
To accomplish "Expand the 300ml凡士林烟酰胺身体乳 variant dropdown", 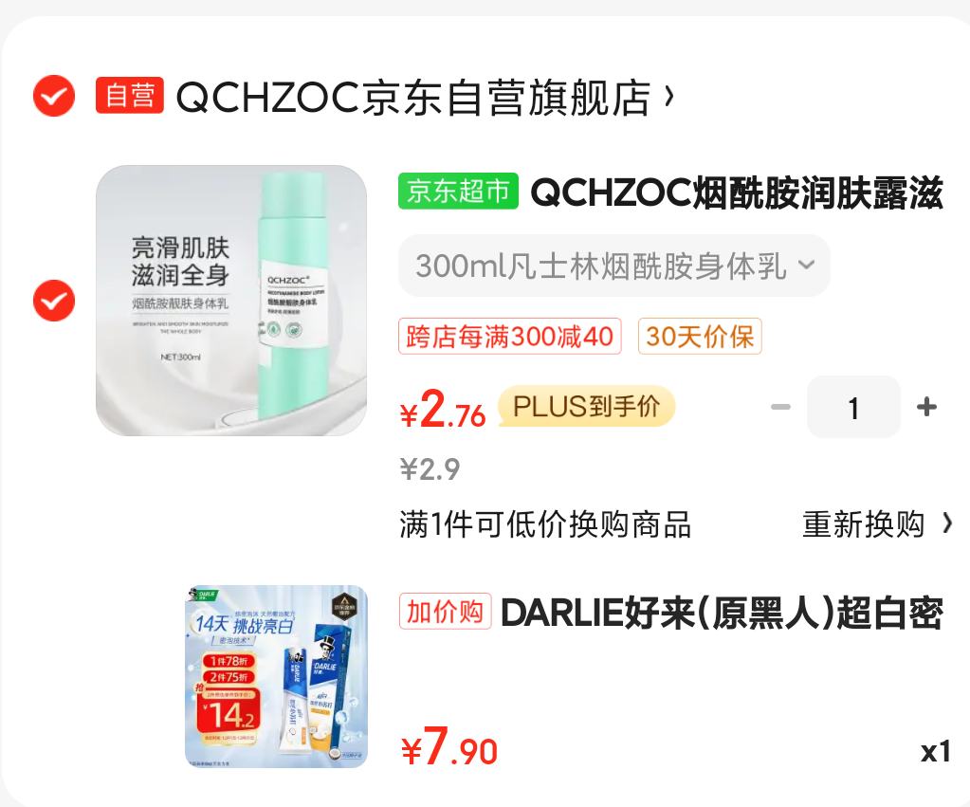I will pos(613,266).
